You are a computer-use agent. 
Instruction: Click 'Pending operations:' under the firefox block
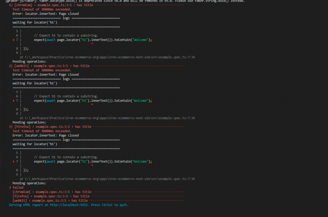(x=29, y=183)
